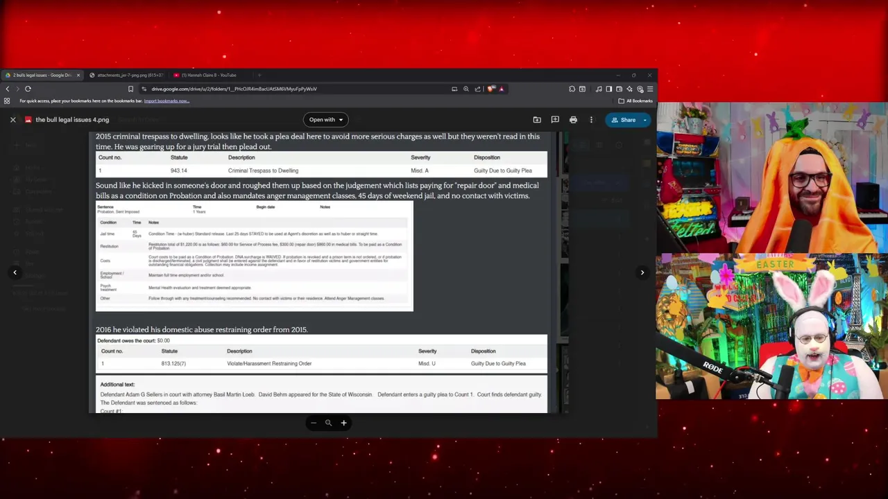Click the 2016 restraining order violation sentence
This screenshot has height=499, width=888.
click(x=201, y=329)
